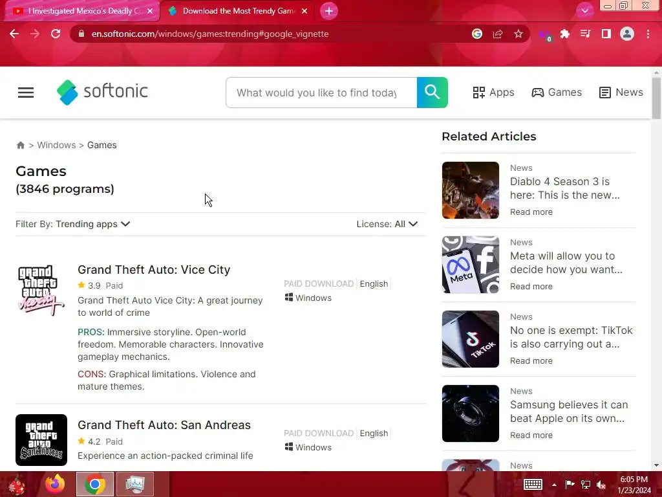Click the Windows breadcrumb link
The height and width of the screenshot is (497, 662).
(x=57, y=145)
